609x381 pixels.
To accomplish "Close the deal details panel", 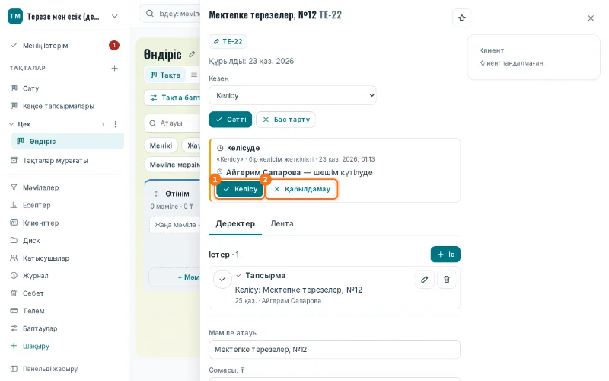I will (591, 18).
